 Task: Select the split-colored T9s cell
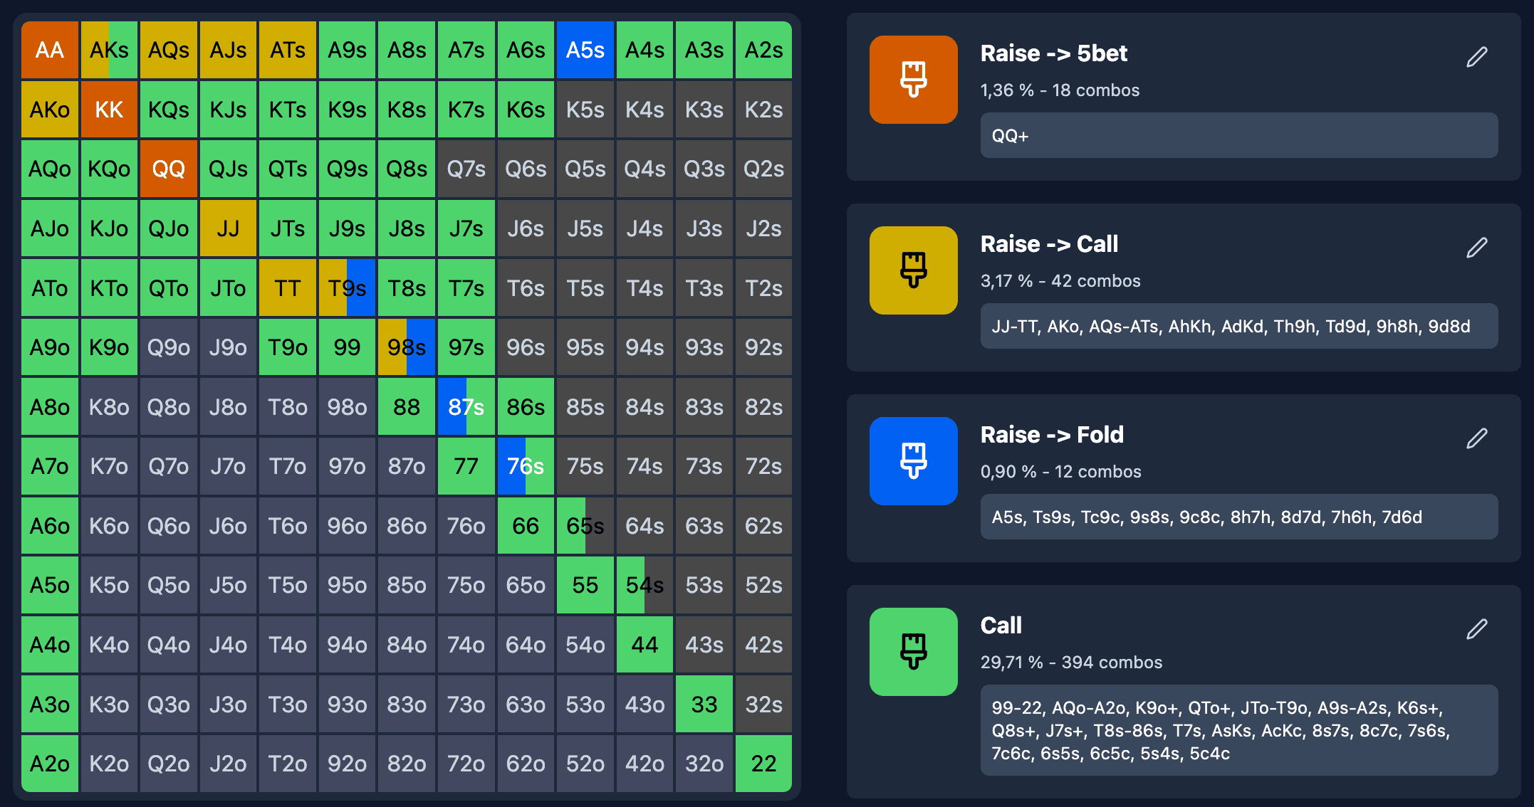[347, 288]
